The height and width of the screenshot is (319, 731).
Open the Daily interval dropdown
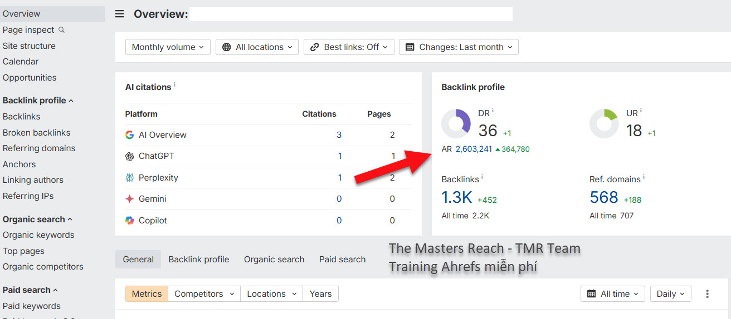tap(671, 294)
